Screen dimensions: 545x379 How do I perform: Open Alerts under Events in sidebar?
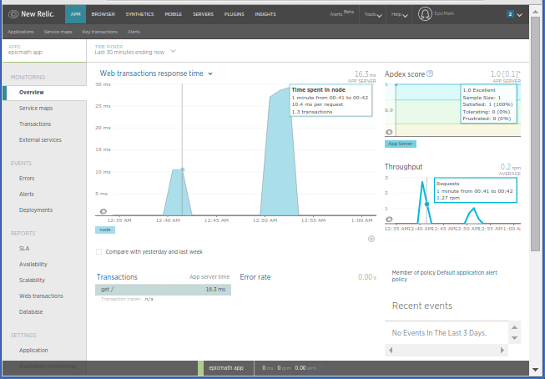pyautogui.click(x=27, y=194)
